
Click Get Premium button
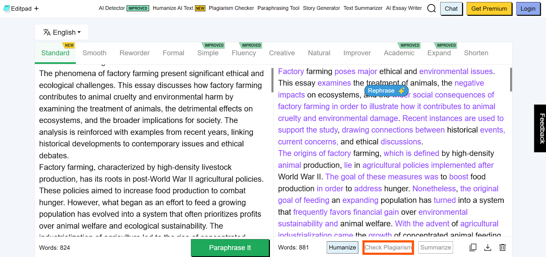tap(489, 9)
